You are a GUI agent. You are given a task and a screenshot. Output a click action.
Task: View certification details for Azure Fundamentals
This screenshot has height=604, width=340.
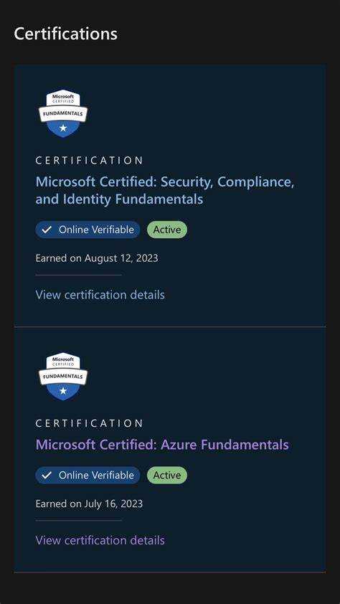point(100,540)
